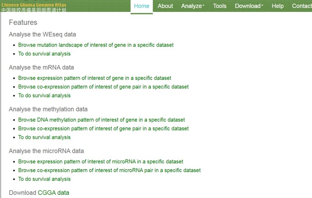Open the About page
This screenshot has height=198, width=312.
click(x=165, y=6)
